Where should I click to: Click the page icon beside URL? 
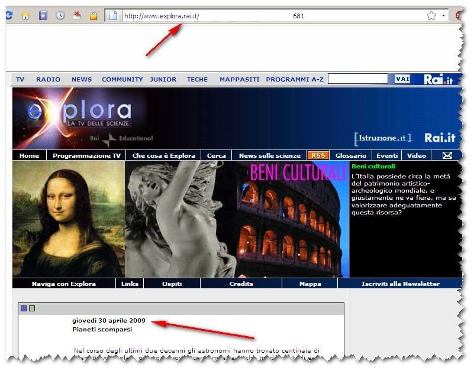pyautogui.click(x=114, y=16)
